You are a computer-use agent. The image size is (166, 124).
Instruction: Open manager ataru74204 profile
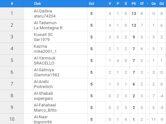(45, 16)
